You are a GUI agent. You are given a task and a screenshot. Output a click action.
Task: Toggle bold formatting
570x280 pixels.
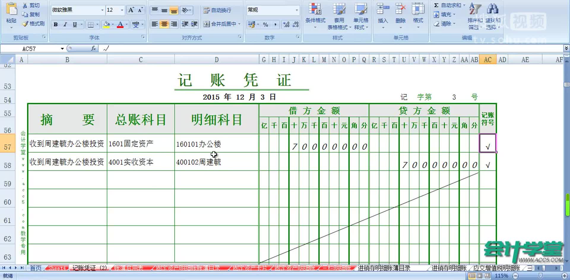coord(55,24)
